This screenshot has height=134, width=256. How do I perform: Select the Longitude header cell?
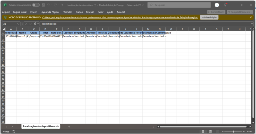tap(79, 33)
